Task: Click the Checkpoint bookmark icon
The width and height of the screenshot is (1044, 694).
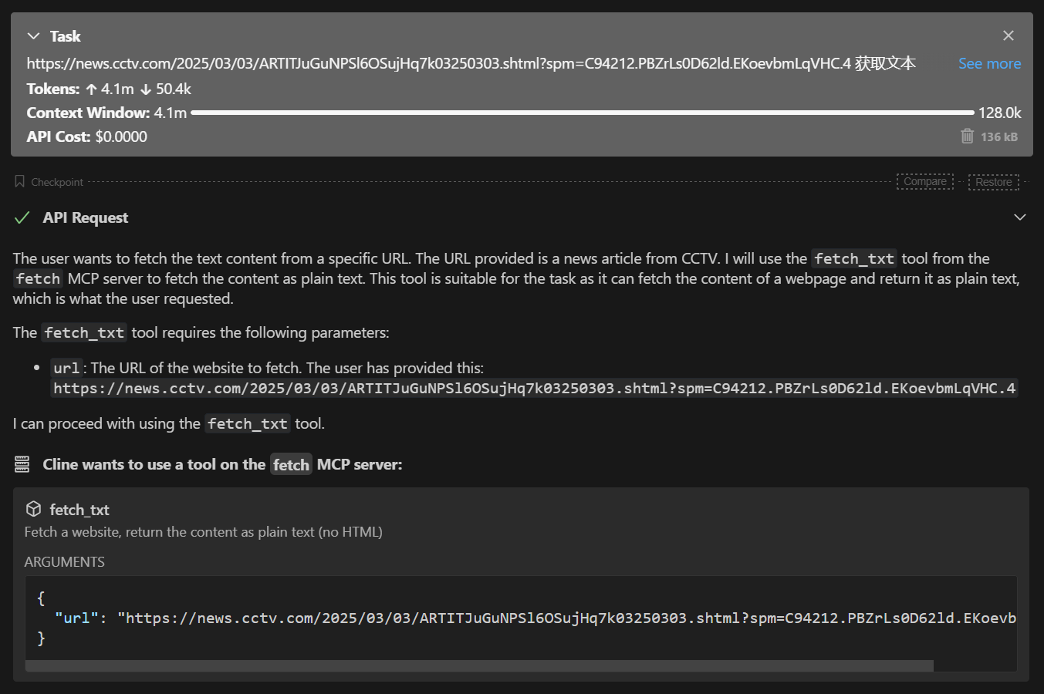Action: pyautogui.click(x=20, y=182)
